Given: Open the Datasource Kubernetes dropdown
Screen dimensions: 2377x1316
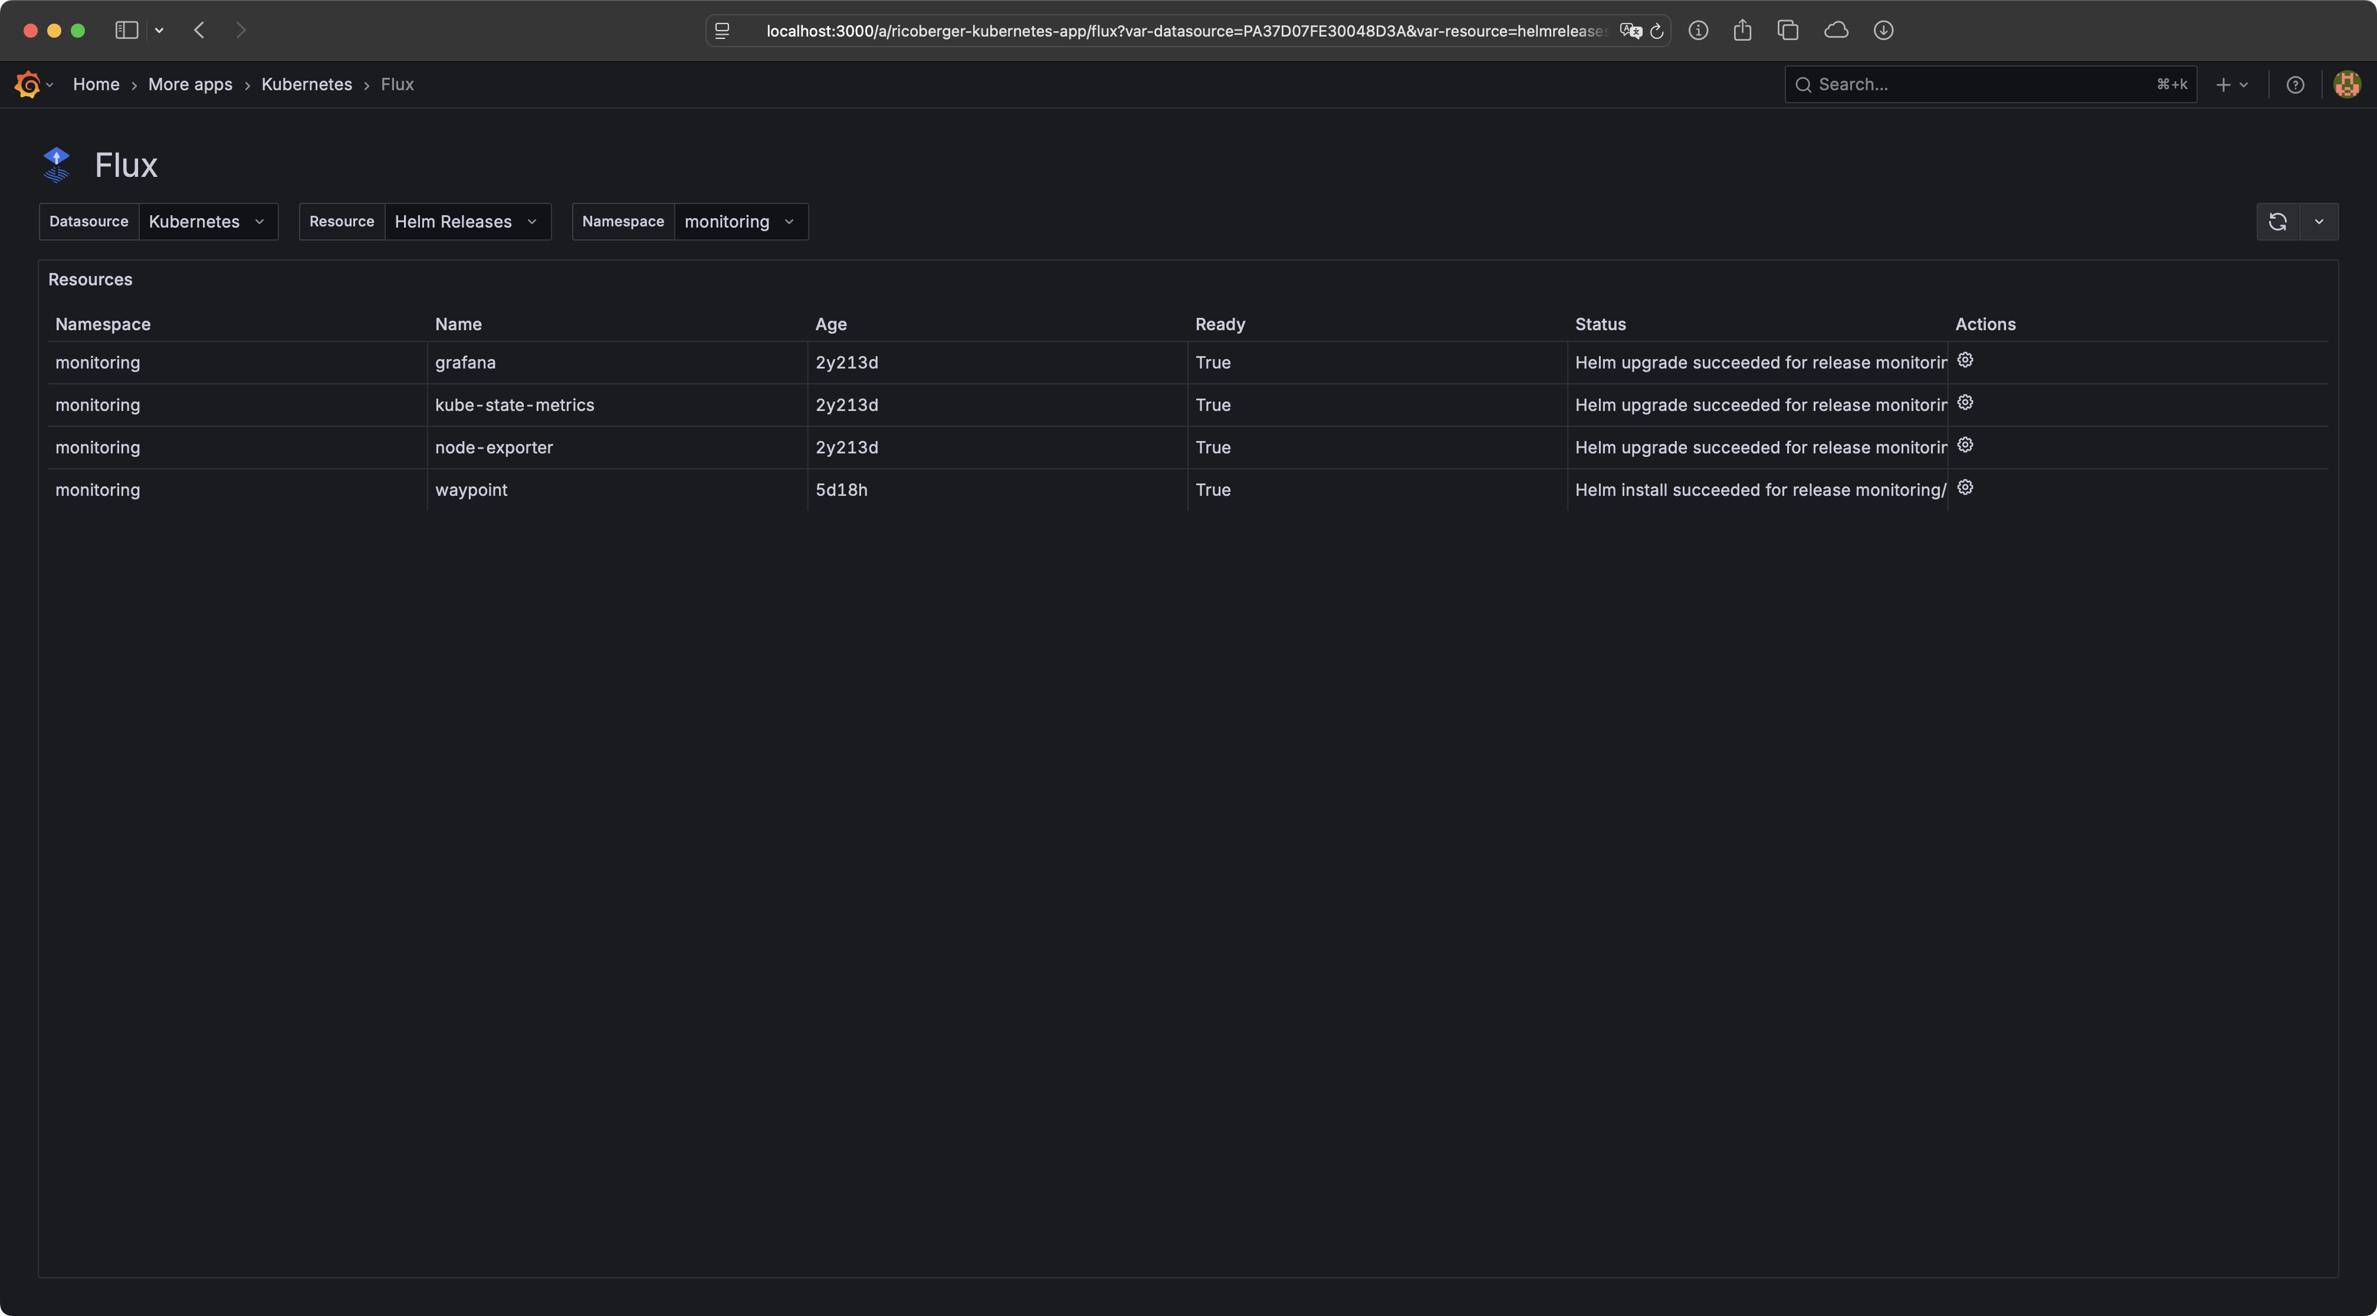Looking at the screenshot, I should click(206, 221).
